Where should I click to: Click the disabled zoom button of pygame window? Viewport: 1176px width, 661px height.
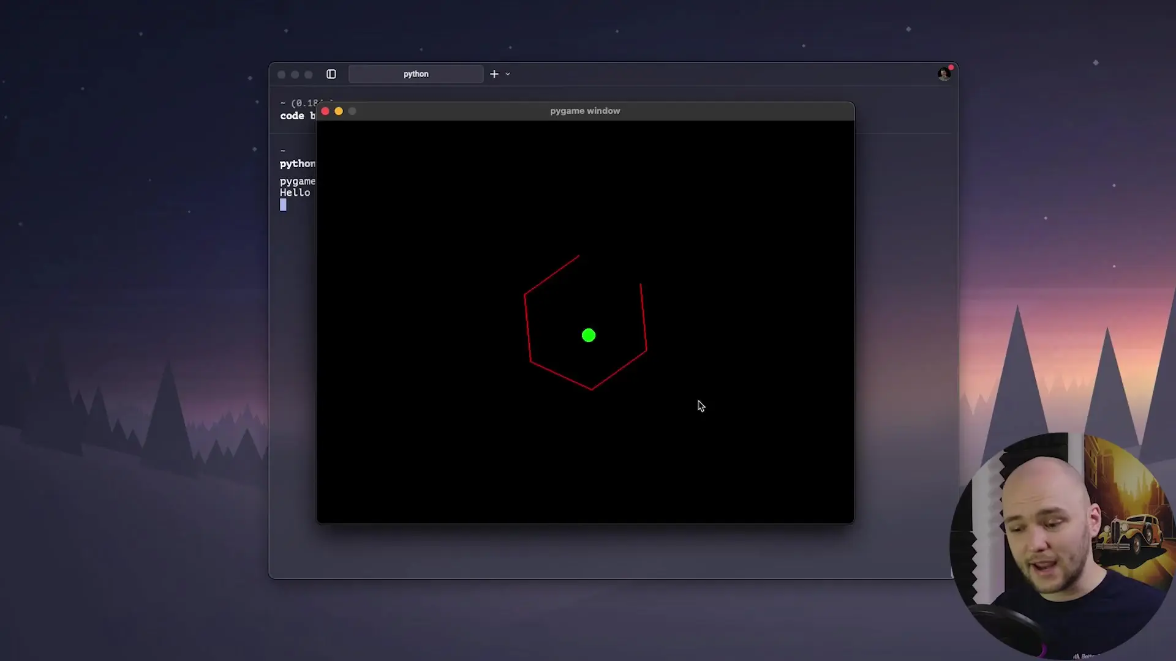[x=352, y=111]
